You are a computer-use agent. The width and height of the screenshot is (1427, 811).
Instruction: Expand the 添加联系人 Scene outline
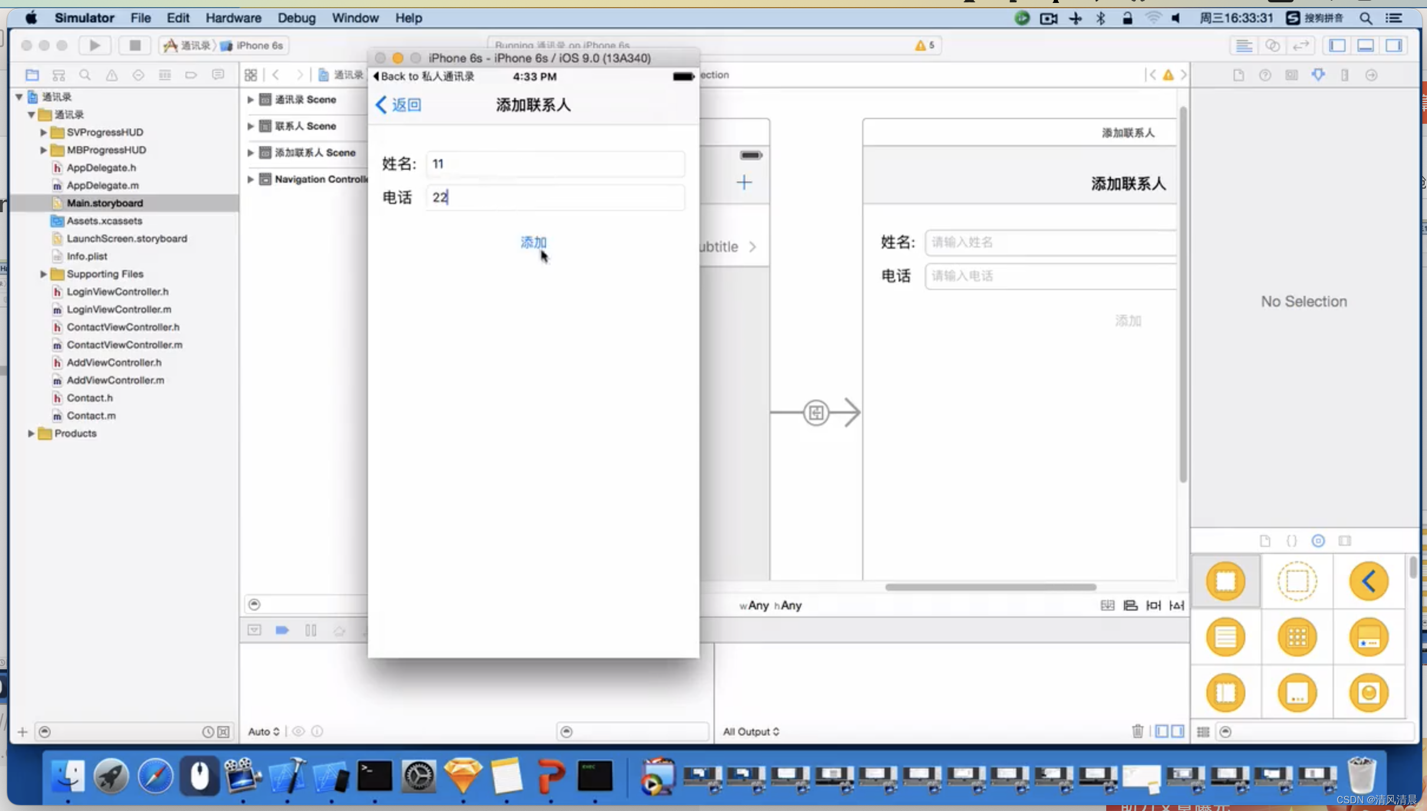click(x=250, y=152)
